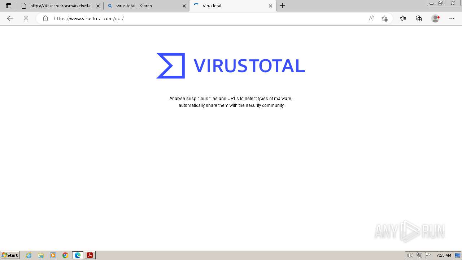This screenshot has height=260, width=462.
Task: Open the Windows Start menu
Action: click(x=10, y=255)
